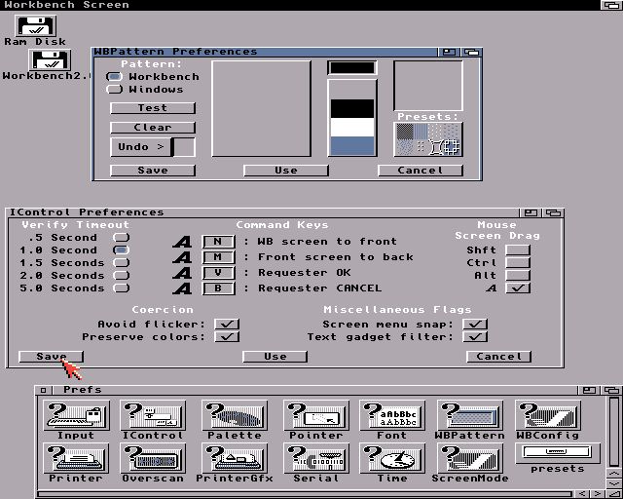
Task: Click the Undo button in WBPattern
Action: point(141,147)
